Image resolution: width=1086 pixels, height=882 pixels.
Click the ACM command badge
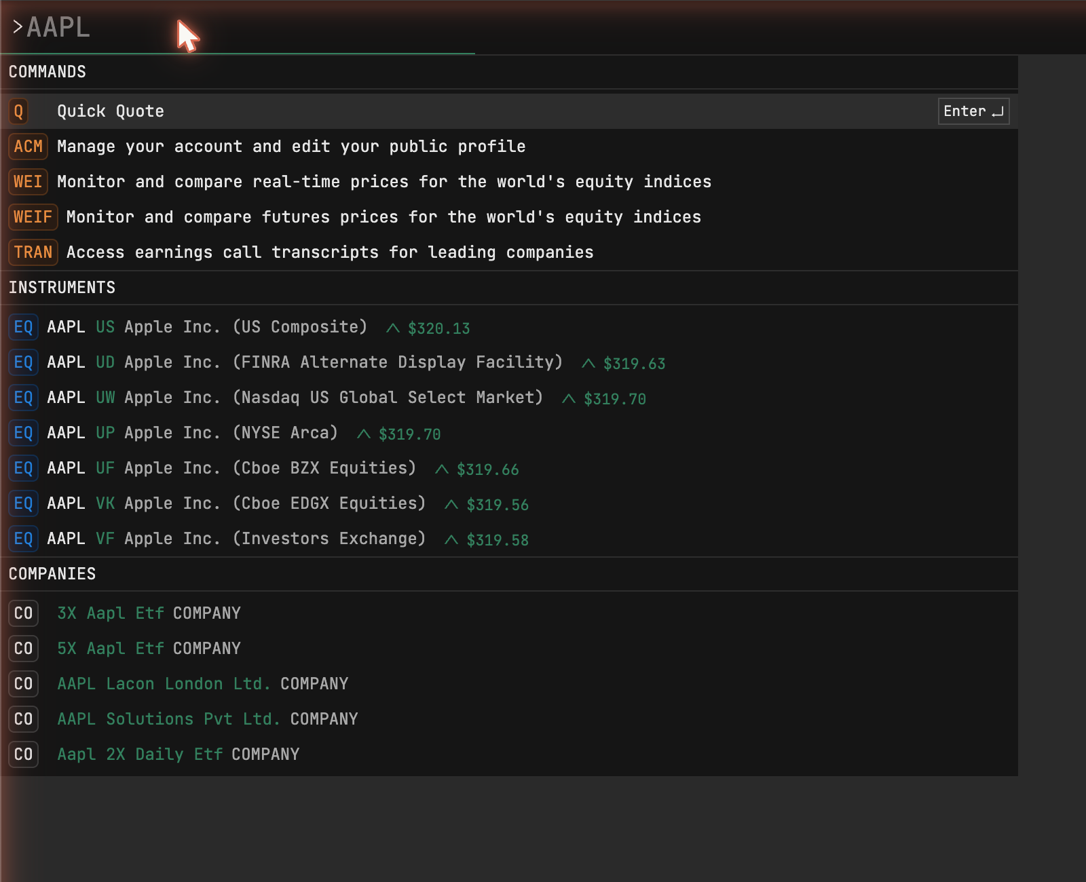[x=29, y=147]
